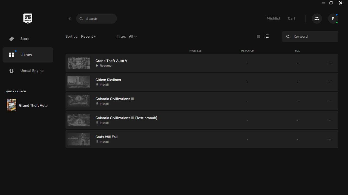Open options menu for Gods Will Fall
The height and width of the screenshot is (195, 348).
tap(329, 139)
